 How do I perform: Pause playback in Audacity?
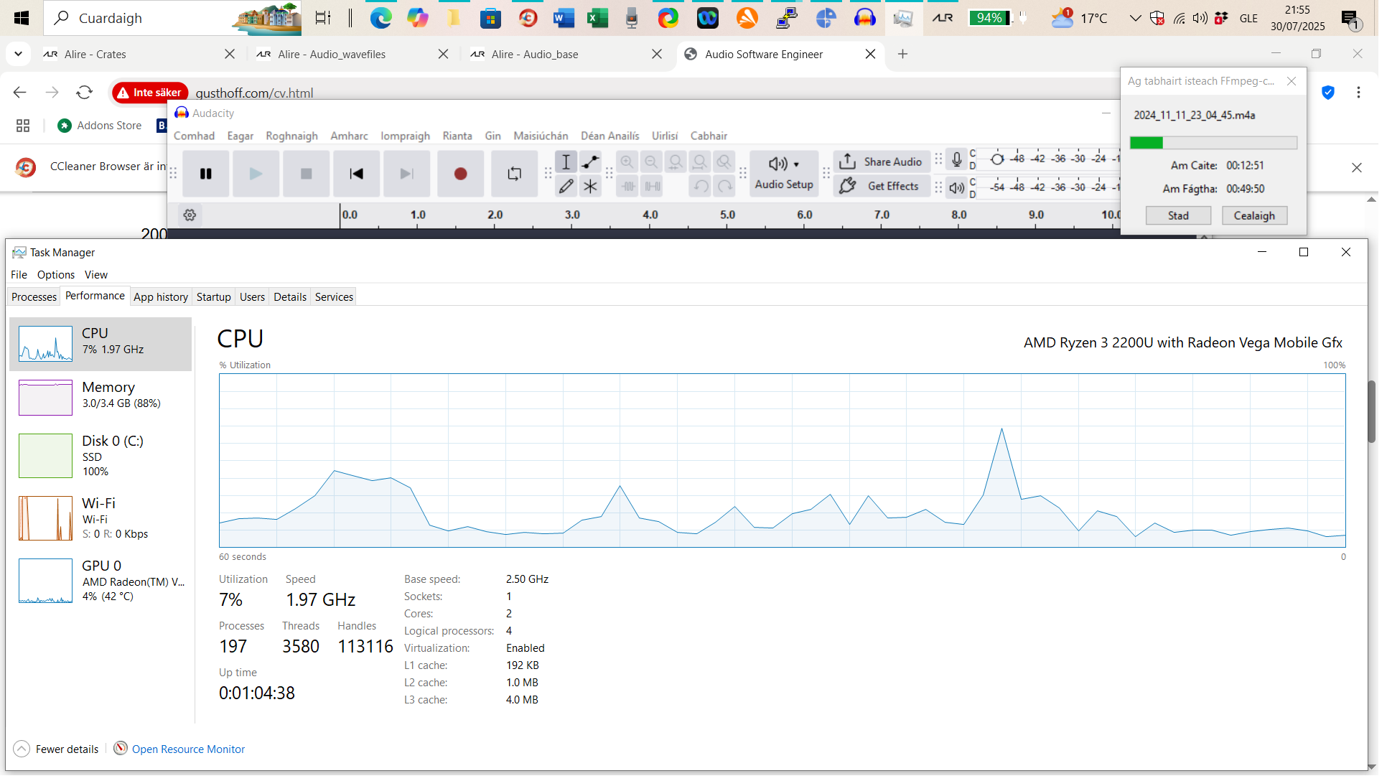tap(205, 173)
